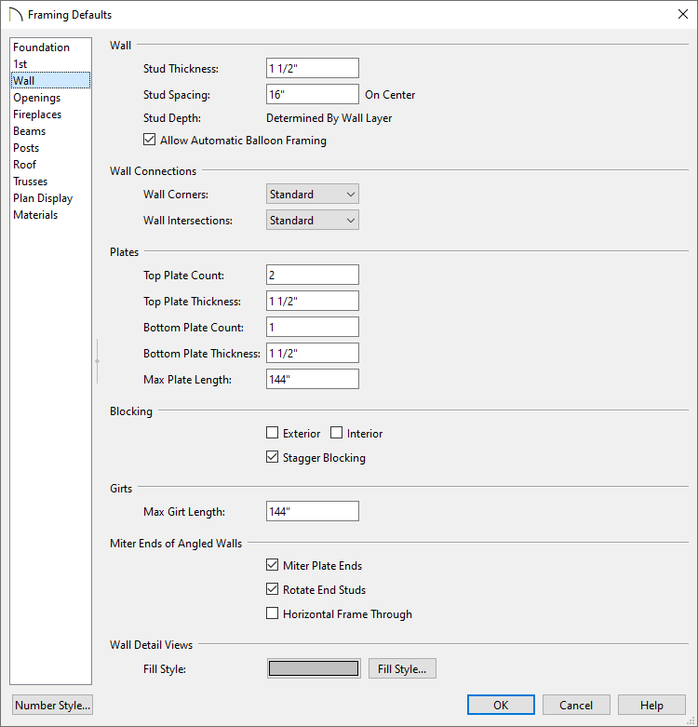This screenshot has width=698, height=727.
Task: Click the gray Fill Style color swatch
Action: point(314,668)
